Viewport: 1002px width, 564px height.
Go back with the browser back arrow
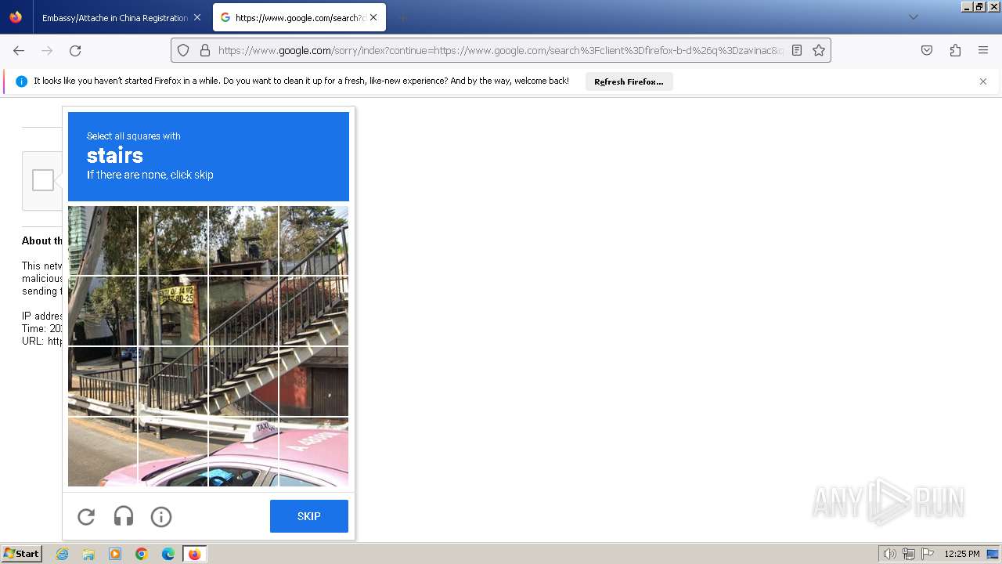pyautogui.click(x=19, y=50)
